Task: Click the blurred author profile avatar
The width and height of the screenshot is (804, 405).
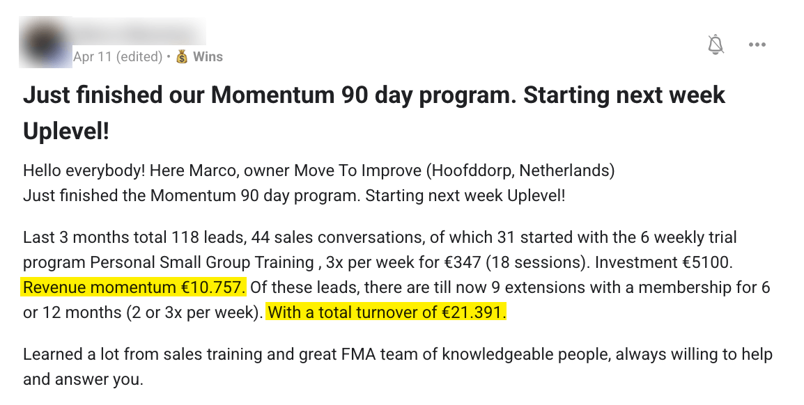Action: (x=46, y=42)
